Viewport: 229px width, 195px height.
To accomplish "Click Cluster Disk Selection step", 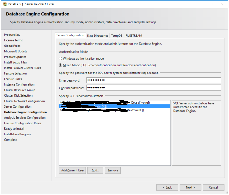I will (18, 96).
